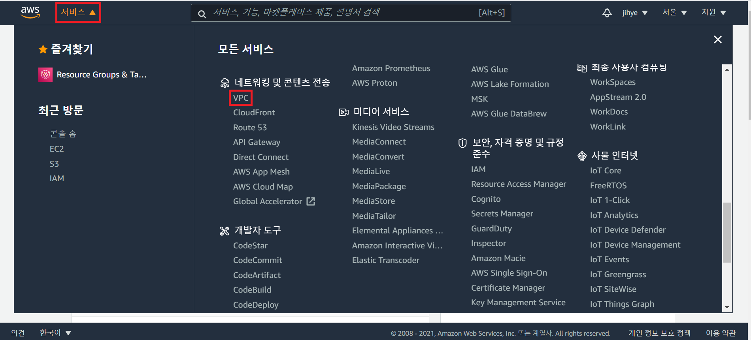The image size is (751, 340).
Task: Click the networking category icon
Action: pyautogui.click(x=225, y=83)
